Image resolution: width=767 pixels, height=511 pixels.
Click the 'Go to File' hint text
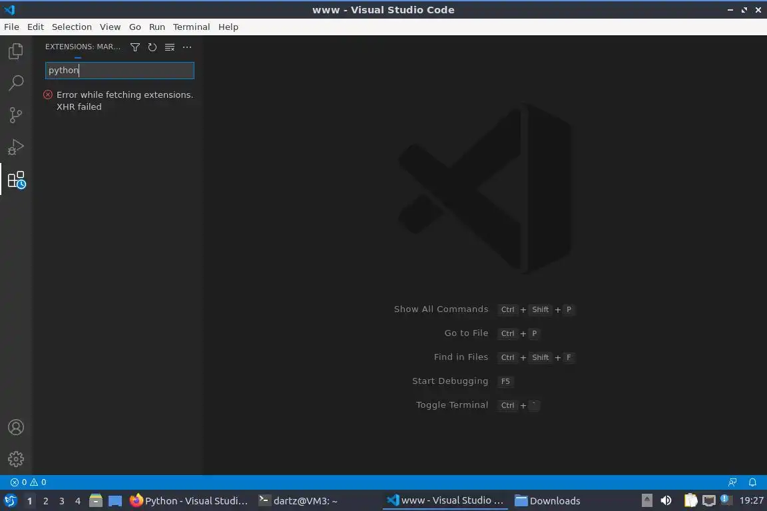pos(466,333)
